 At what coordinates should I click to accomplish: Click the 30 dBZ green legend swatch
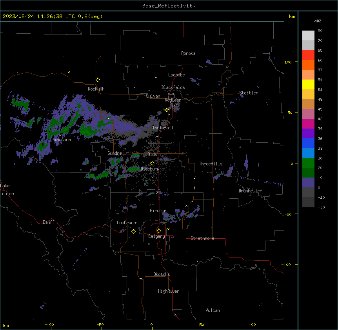(308, 163)
